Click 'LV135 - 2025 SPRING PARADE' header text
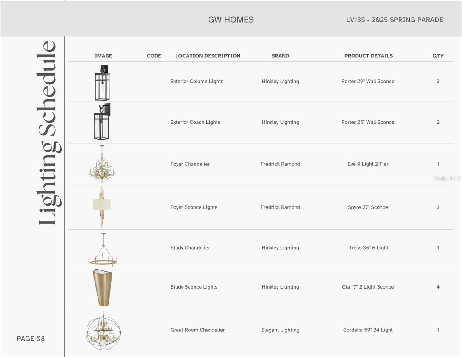 click(394, 20)
